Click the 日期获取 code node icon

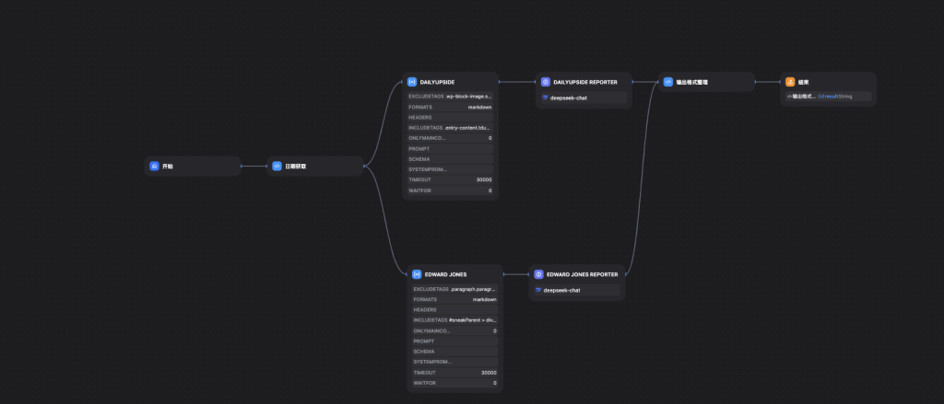click(277, 167)
